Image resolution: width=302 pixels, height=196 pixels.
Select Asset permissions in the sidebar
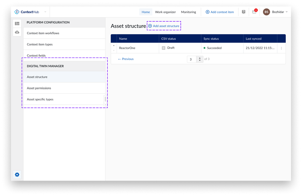click(x=39, y=88)
